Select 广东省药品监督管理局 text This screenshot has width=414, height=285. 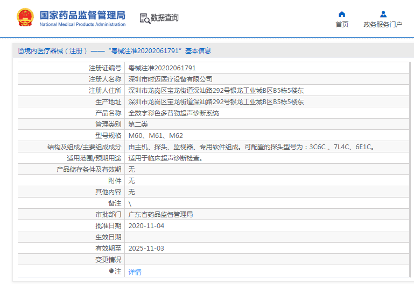click(160, 215)
